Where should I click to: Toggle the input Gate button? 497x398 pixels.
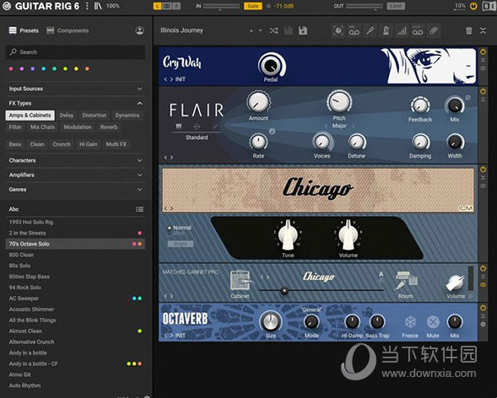[252, 6]
